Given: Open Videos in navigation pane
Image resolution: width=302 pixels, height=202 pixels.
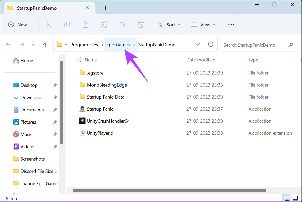Looking at the screenshot, I should 24,146.
